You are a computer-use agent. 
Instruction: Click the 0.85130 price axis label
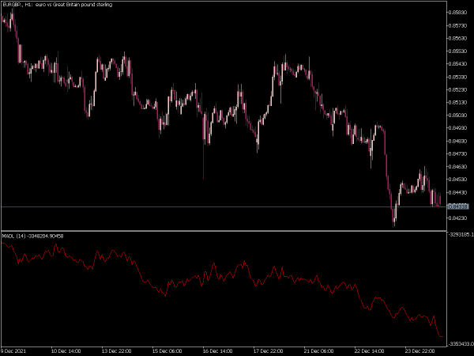[x=458, y=102]
